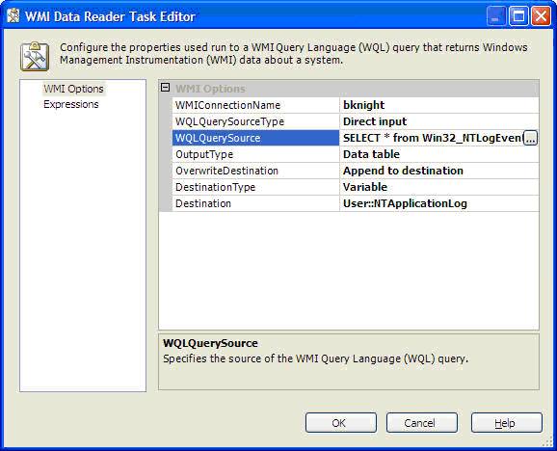Open the Expressions page
Screen dimensions: 557x451
coord(71,104)
